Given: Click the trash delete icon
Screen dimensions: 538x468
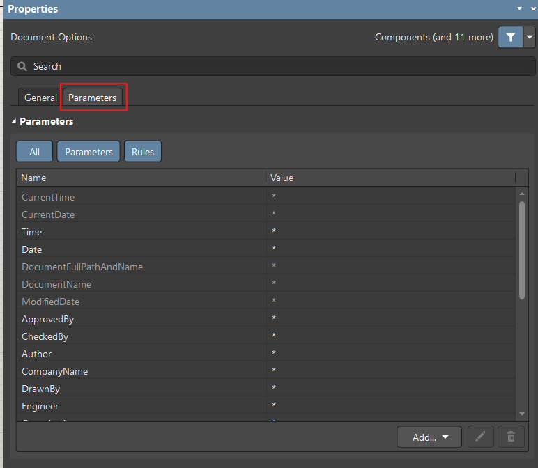Looking at the screenshot, I should click(511, 437).
